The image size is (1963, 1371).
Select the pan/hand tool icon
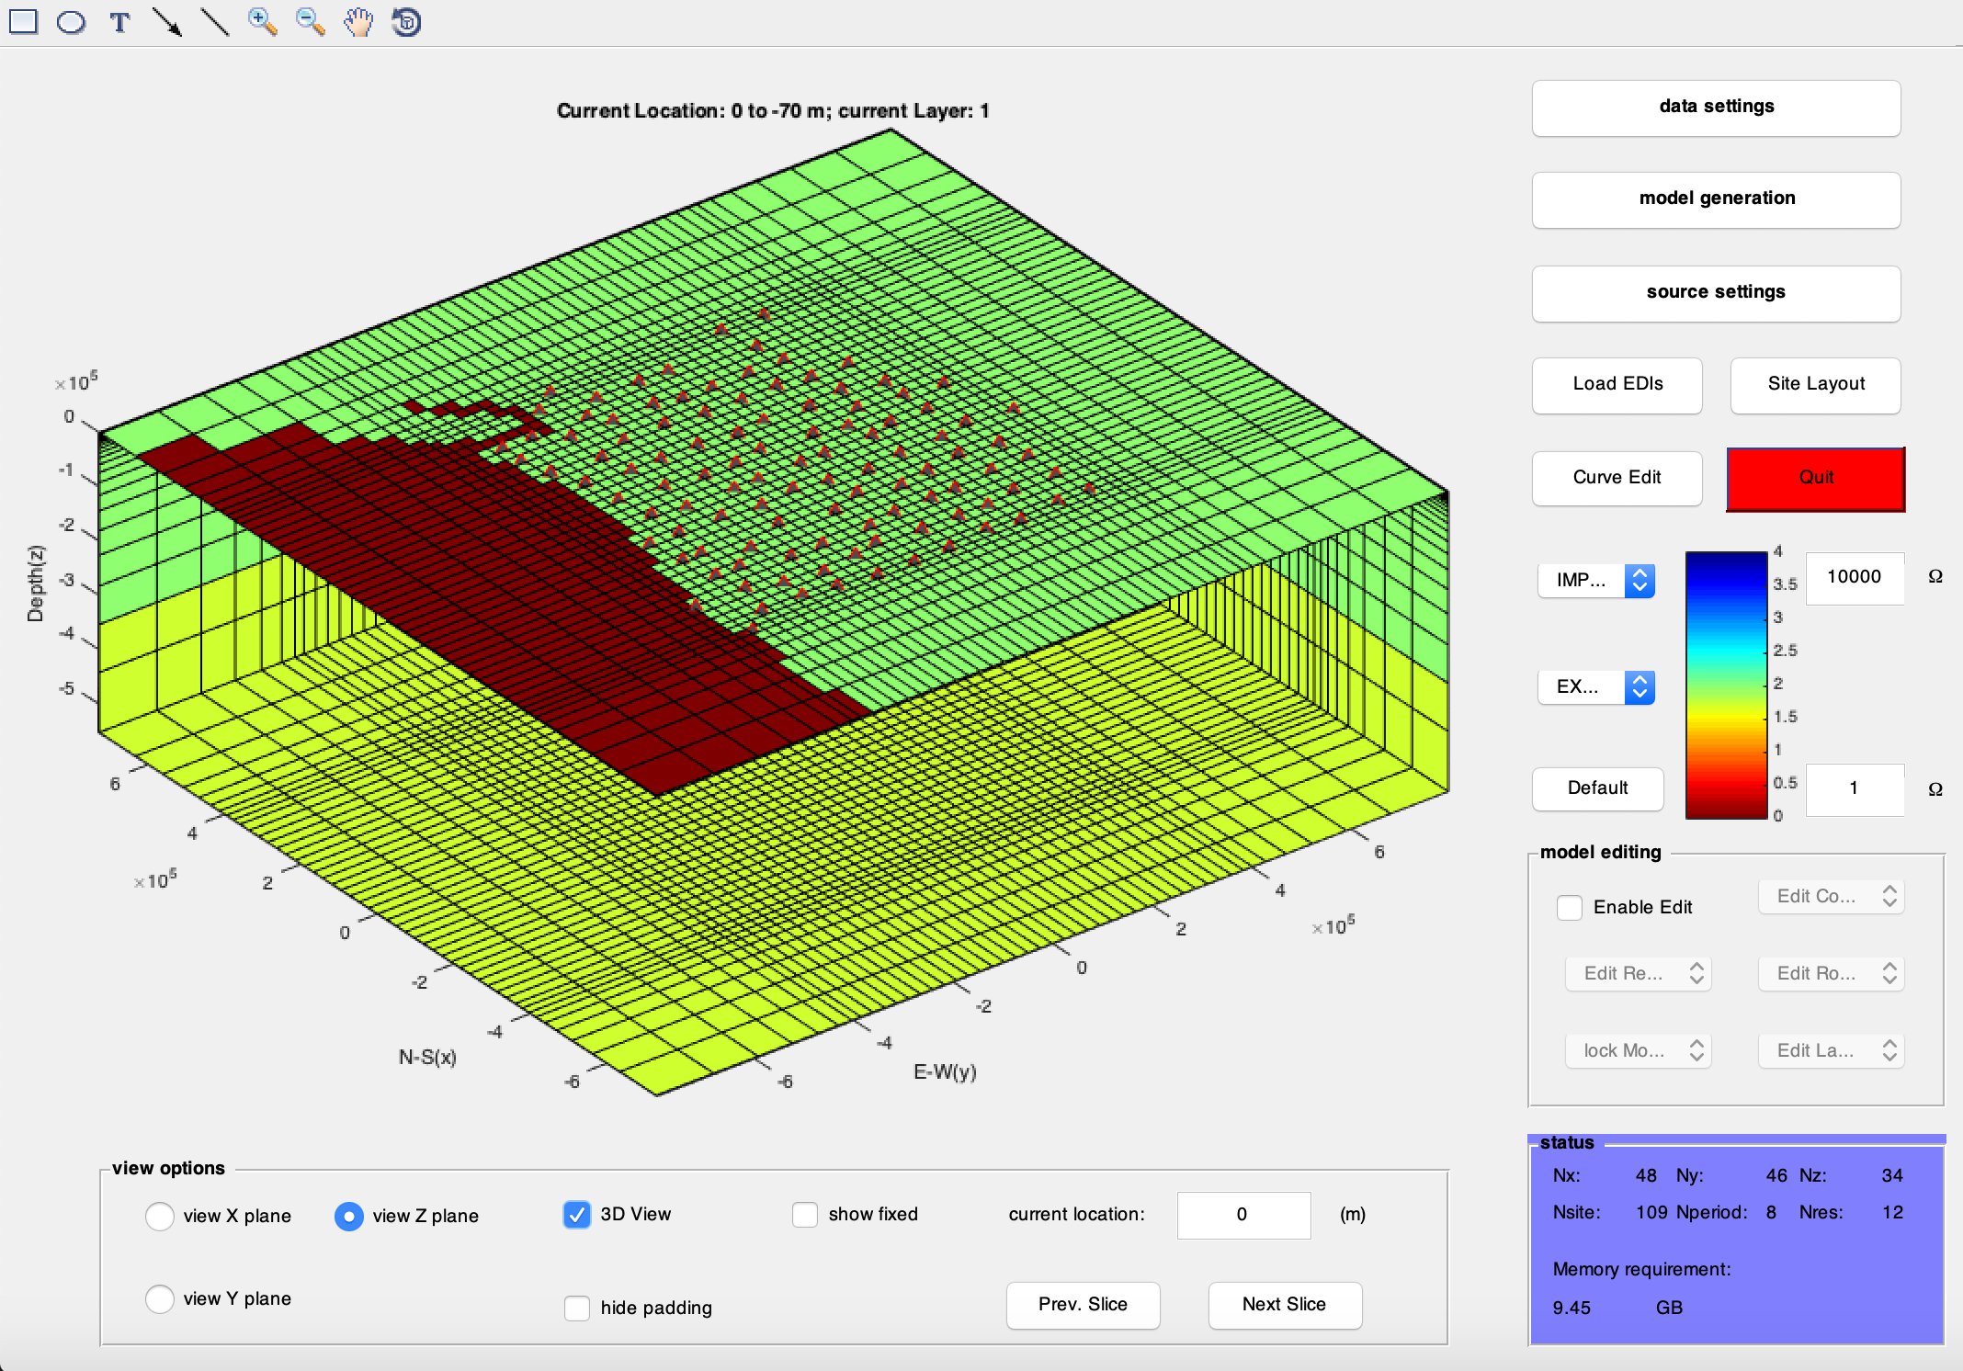click(x=355, y=21)
